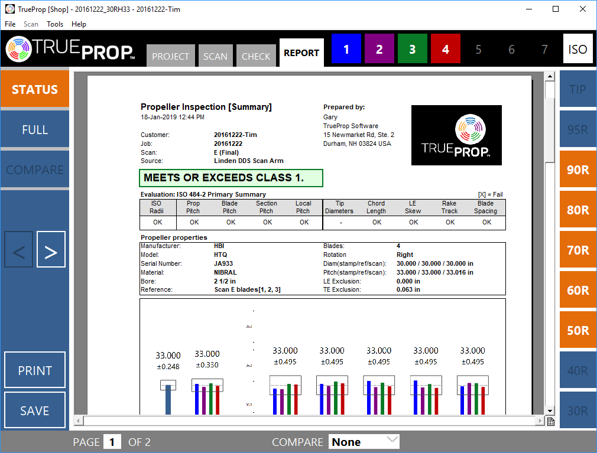Toggle the 70R radius section
The image size is (597, 453).
577,250
